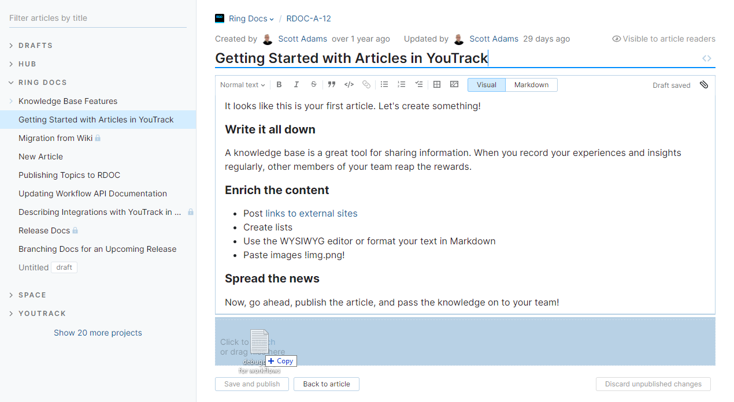Collapse the RING DOCS project section
Screen dimensions: 734x402
tap(12, 83)
